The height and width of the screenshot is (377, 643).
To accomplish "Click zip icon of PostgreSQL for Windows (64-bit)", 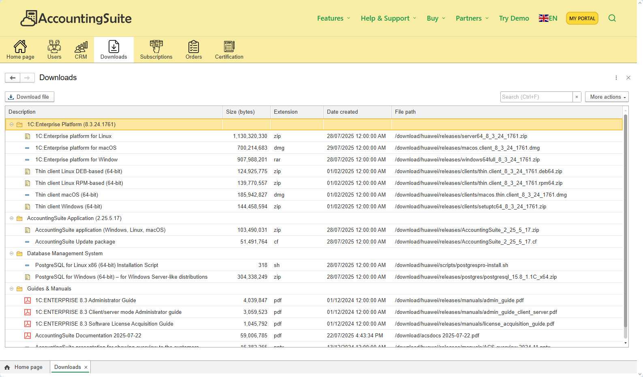I will pos(28,277).
